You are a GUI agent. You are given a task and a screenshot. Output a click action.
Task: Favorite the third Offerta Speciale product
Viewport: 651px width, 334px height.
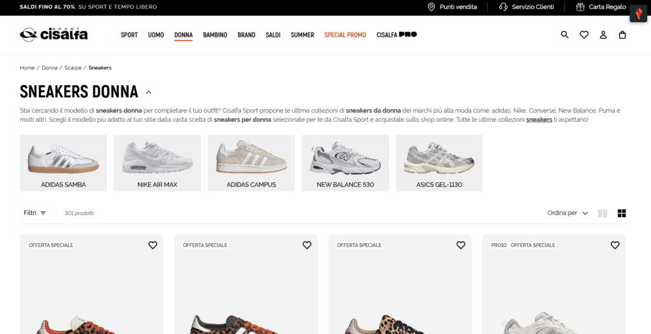(x=461, y=245)
